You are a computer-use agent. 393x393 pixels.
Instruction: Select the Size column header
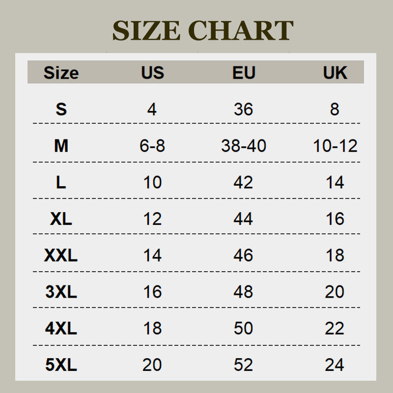pos(61,73)
